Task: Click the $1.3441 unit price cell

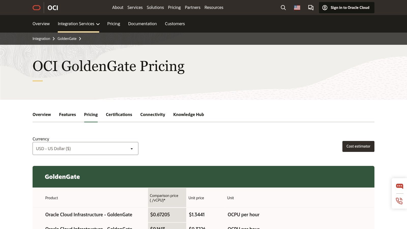Action: [x=197, y=214]
